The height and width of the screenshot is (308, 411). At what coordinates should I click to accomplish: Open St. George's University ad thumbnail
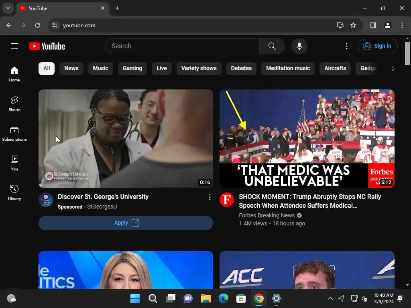(x=126, y=138)
